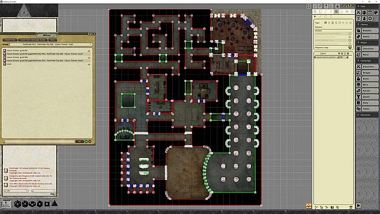This screenshot has height=214, width=380.
Task: Toggle the third checkbox in the Actions list
Action: (x=350, y=40)
